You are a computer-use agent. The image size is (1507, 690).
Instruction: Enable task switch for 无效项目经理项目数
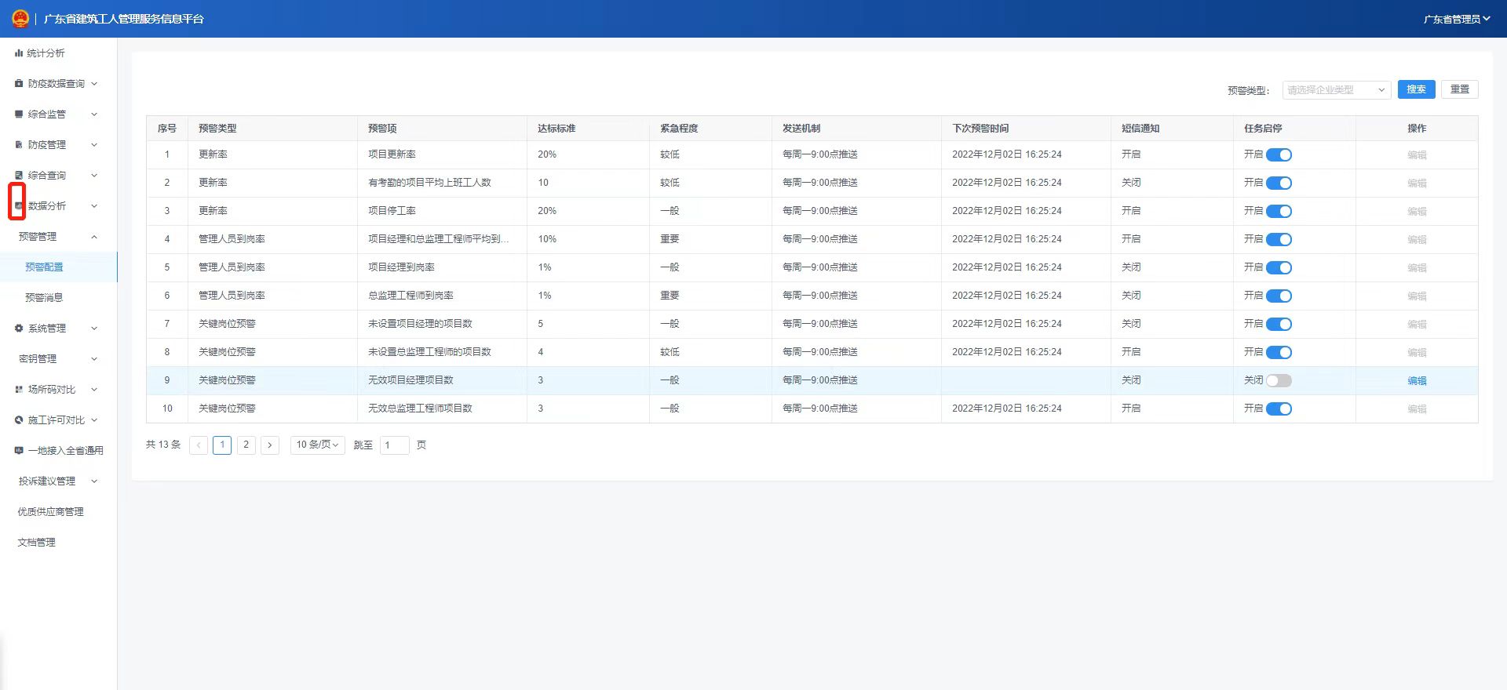point(1279,381)
